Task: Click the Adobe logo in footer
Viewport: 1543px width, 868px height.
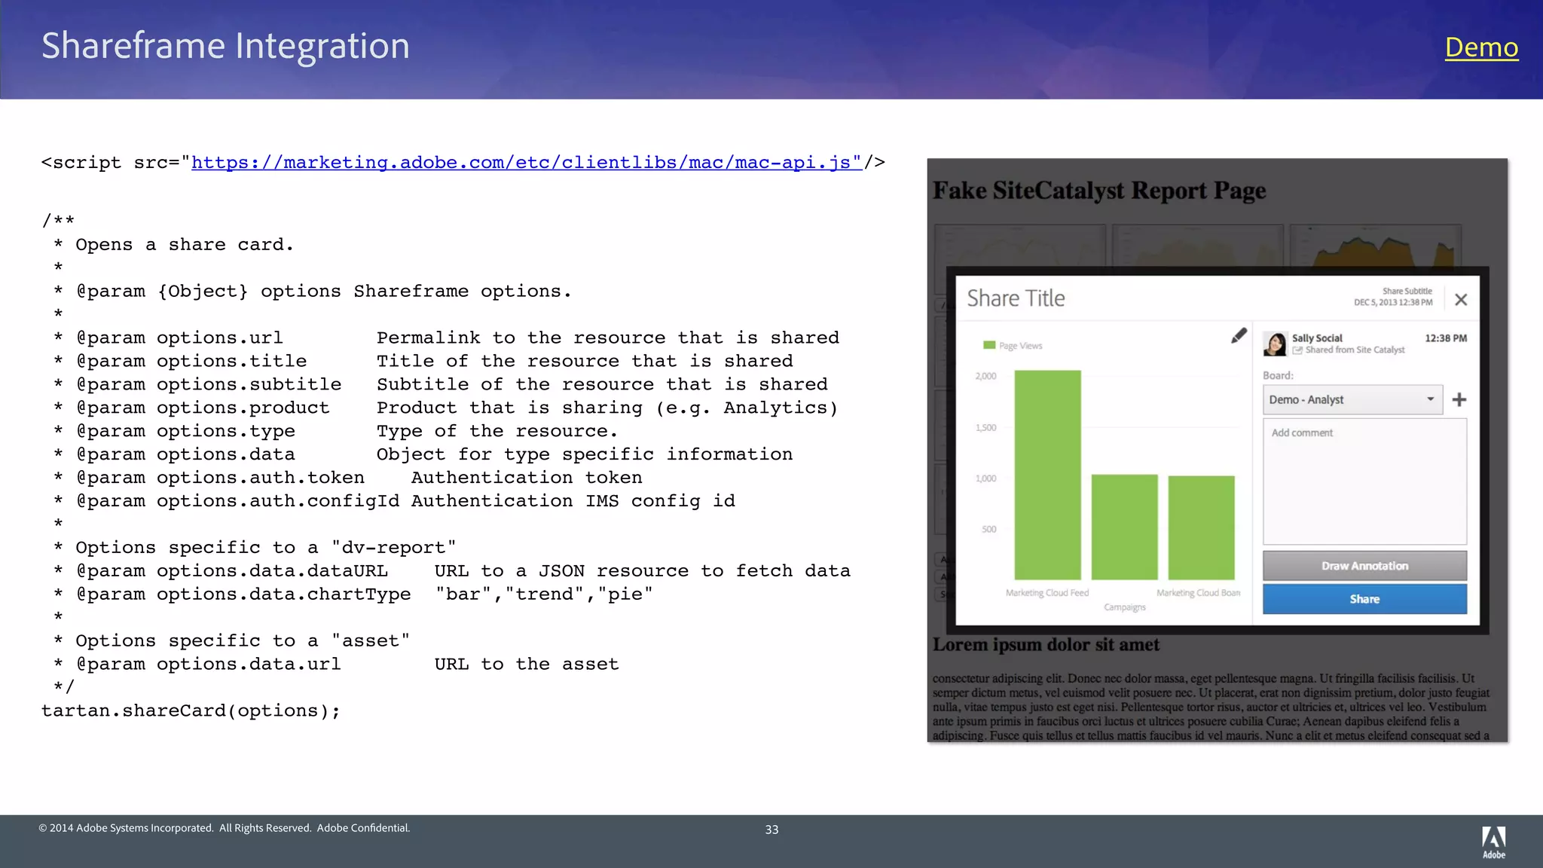Action: (x=1493, y=842)
